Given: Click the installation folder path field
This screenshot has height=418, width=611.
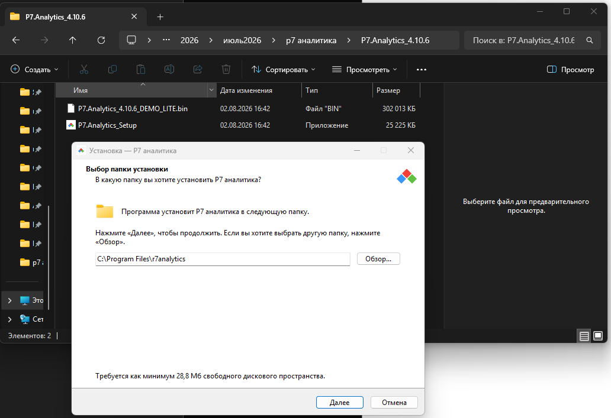Looking at the screenshot, I should pos(223,259).
